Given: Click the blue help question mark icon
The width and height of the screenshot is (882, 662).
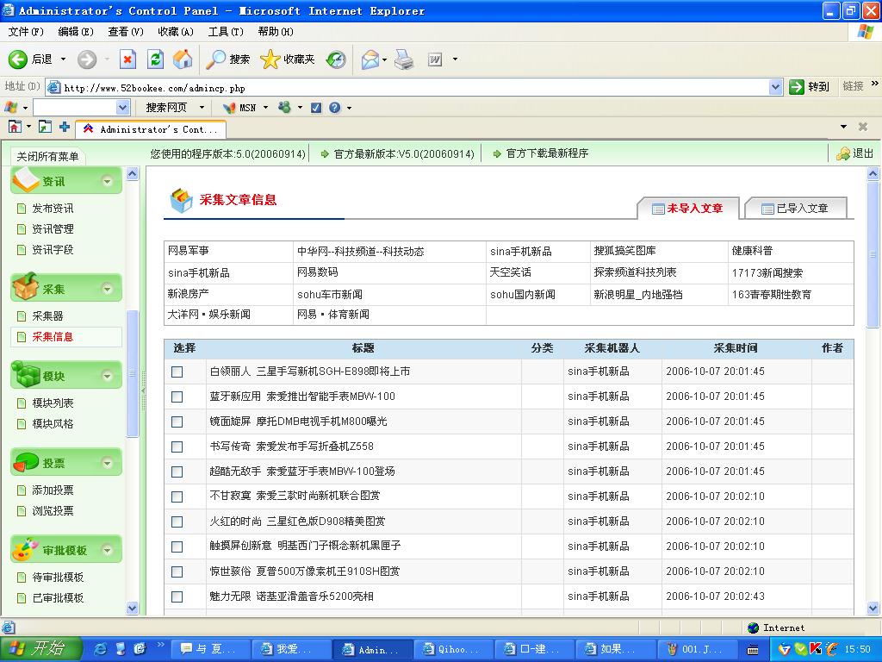Looking at the screenshot, I should (335, 108).
